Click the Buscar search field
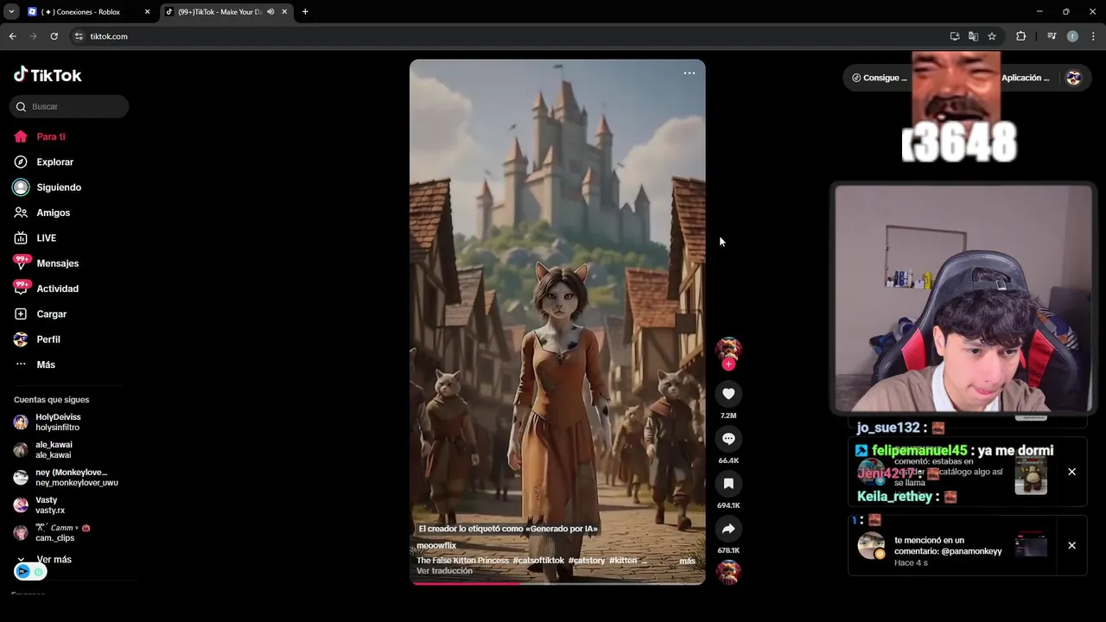The width and height of the screenshot is (1106, 622). (69, 106)
